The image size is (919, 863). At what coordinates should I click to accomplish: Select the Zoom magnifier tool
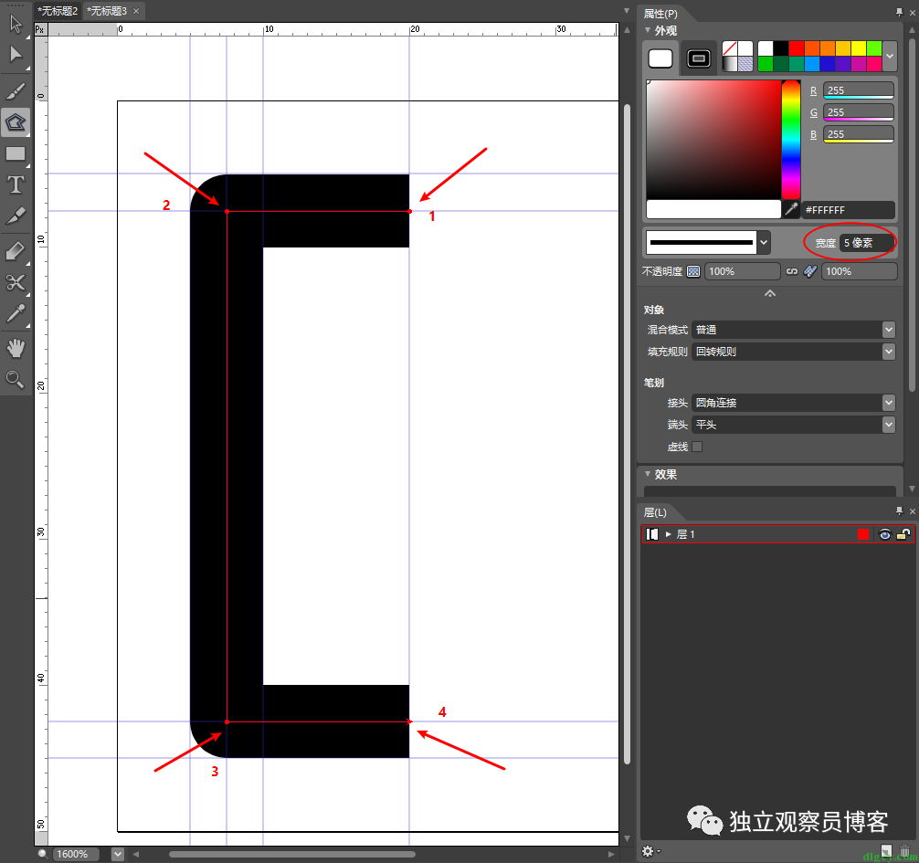point(16,380)
